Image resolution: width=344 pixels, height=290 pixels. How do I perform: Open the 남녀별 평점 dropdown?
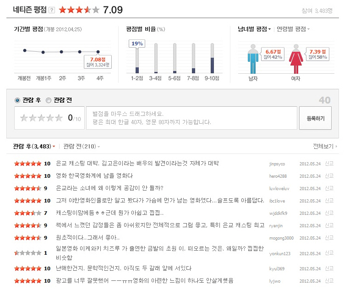click(x=254, y=29)
